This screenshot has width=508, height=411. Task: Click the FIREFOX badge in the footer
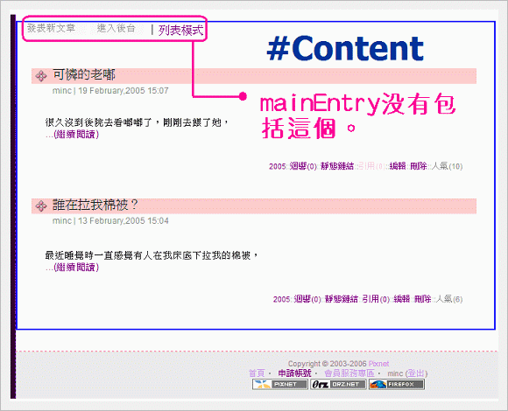[x=397, y=384]
